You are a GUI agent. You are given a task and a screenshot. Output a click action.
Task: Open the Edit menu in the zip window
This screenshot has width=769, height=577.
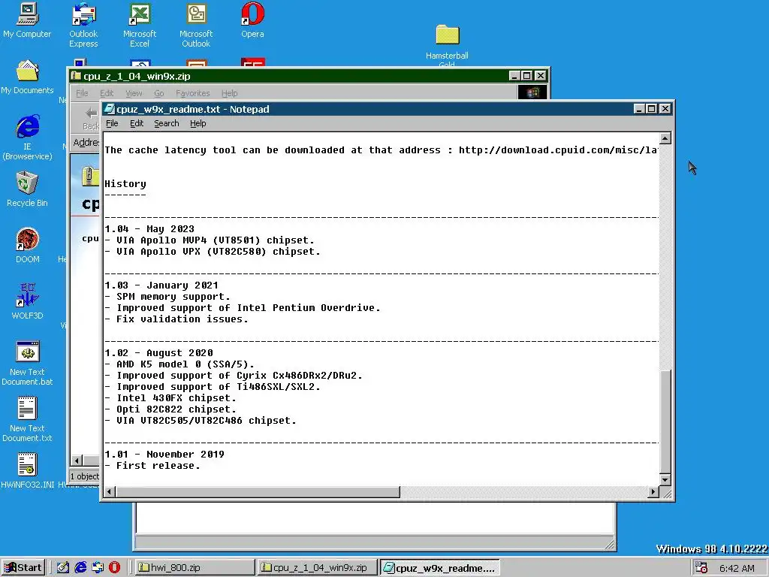(x=107, y=93)
